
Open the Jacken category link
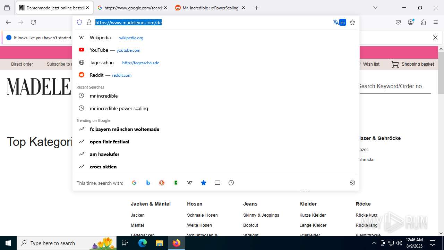pos(138,215)
